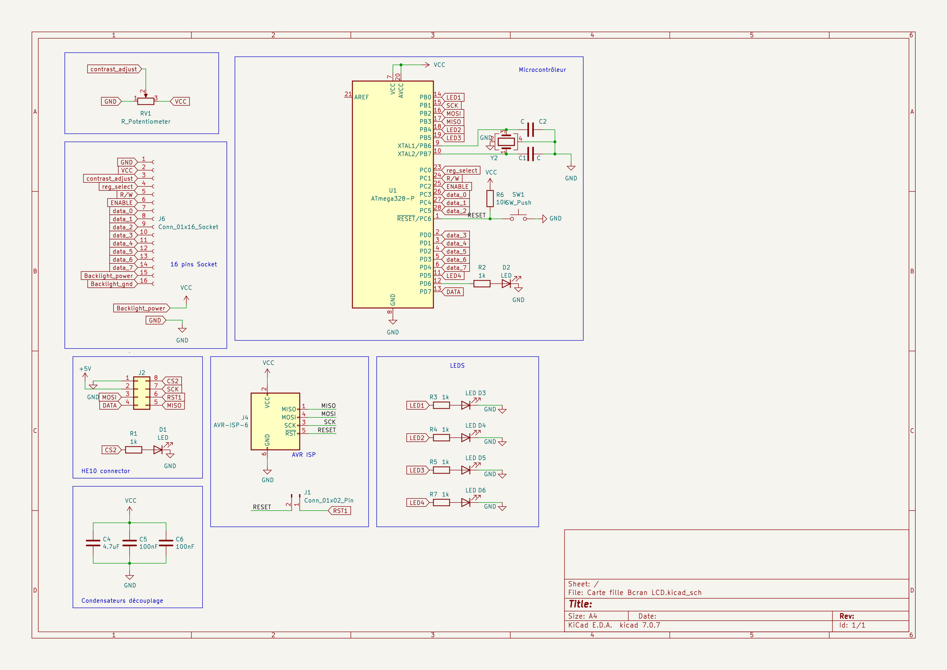Viewport: 947px width, 670px height.
Task: Select resistor R2 on pin PD6
Action: pyautogui.click(x=482, y=284)
